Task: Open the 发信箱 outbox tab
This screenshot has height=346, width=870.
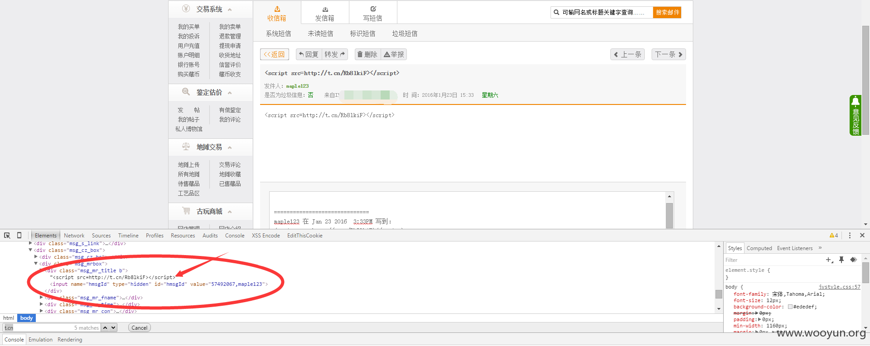Action: click(325, 14)
